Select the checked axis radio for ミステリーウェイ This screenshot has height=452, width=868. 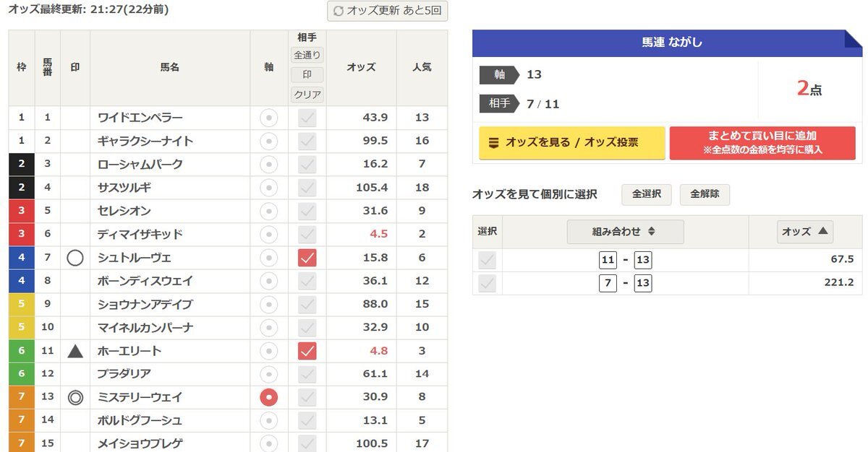point(268,397)
